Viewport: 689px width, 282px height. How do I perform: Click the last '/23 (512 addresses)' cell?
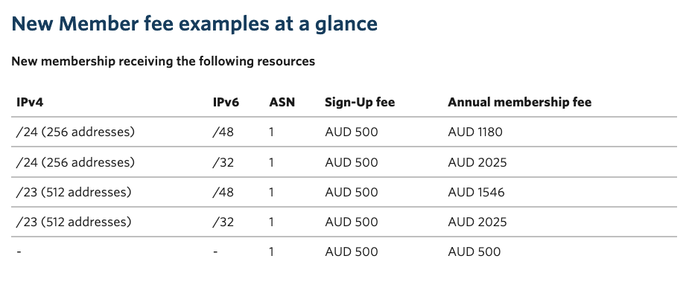click(74, 222)
